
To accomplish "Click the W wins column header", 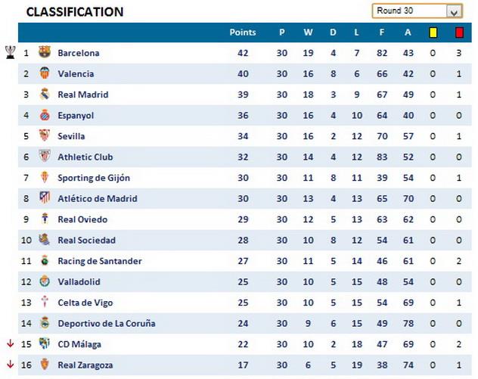I will (308, 33).
